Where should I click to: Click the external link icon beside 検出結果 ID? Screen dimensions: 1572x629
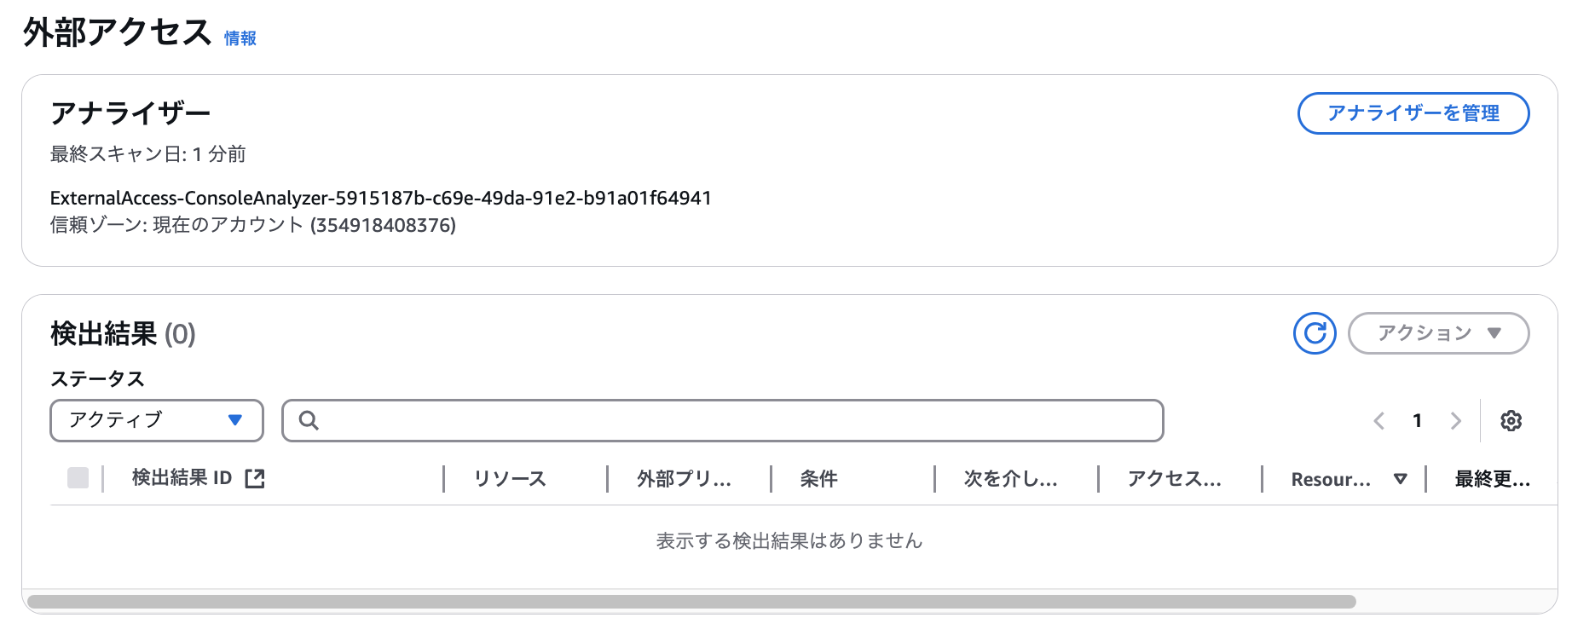coord(255,479)
